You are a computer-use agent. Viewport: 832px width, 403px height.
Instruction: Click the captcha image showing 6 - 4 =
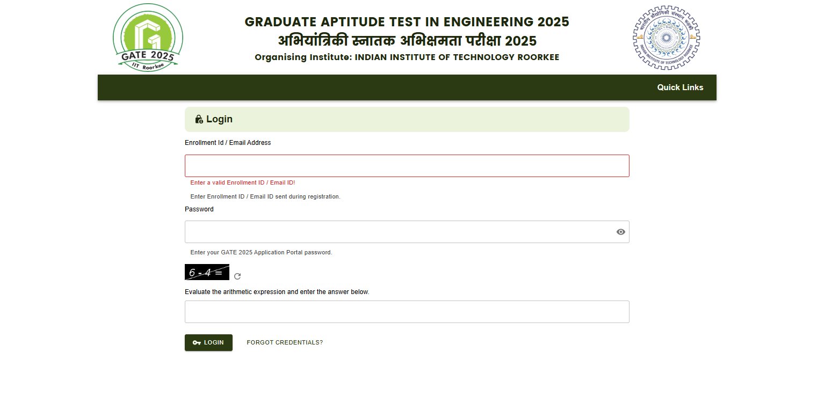[x=207, y=272]
